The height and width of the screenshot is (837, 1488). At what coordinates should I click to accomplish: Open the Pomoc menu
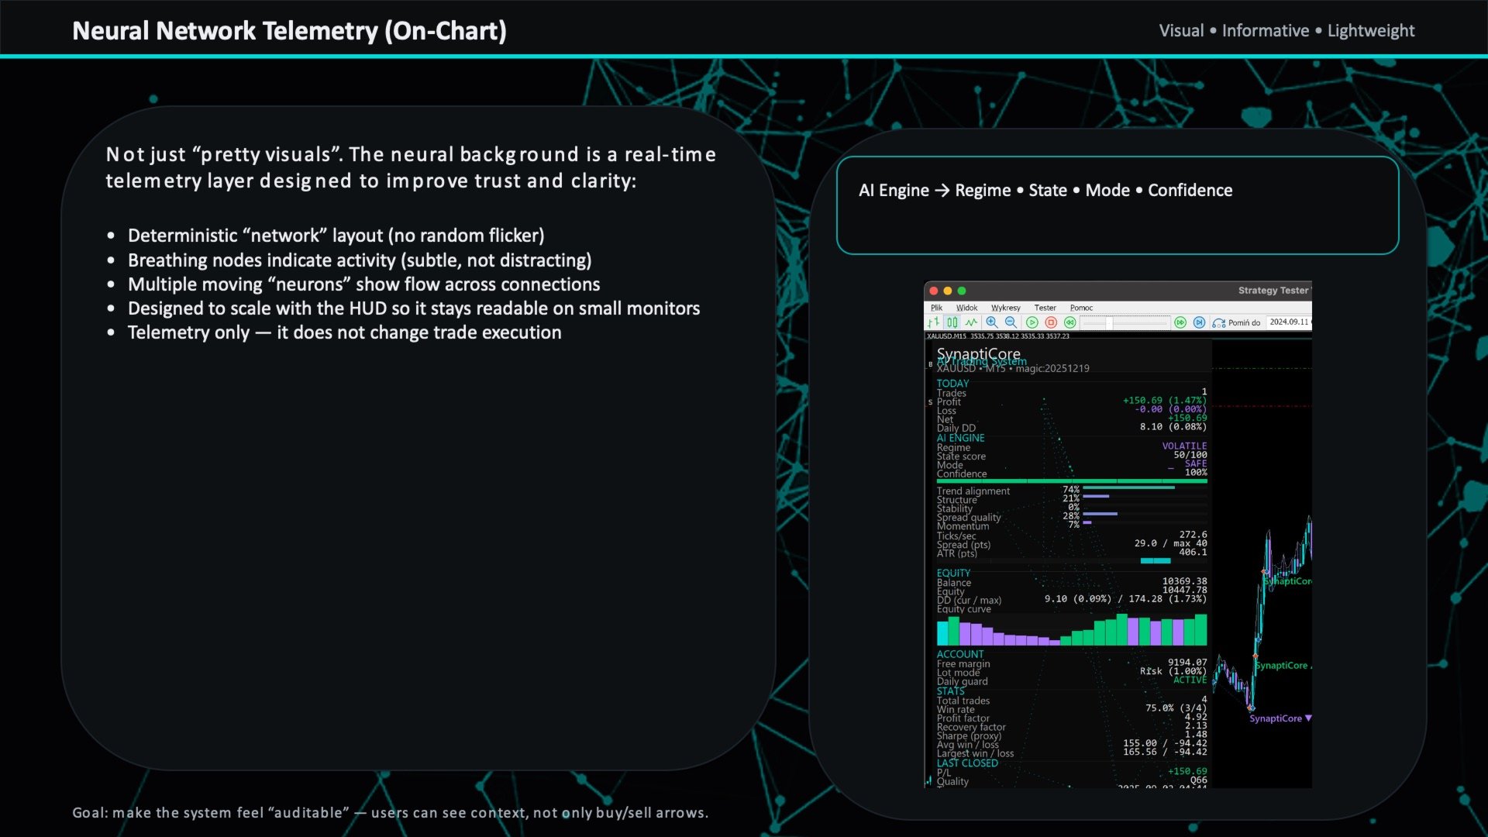pyautogui.click(x=1081, y=308)
